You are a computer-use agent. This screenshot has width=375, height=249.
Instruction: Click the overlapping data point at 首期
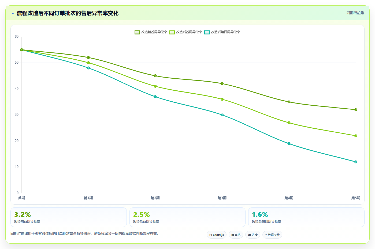click(x=22, y=50)
